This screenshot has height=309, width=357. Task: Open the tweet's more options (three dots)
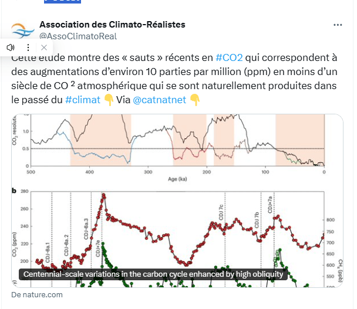point(338,25)
